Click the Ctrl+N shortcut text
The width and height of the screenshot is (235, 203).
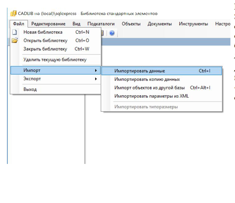coord(82,32)
